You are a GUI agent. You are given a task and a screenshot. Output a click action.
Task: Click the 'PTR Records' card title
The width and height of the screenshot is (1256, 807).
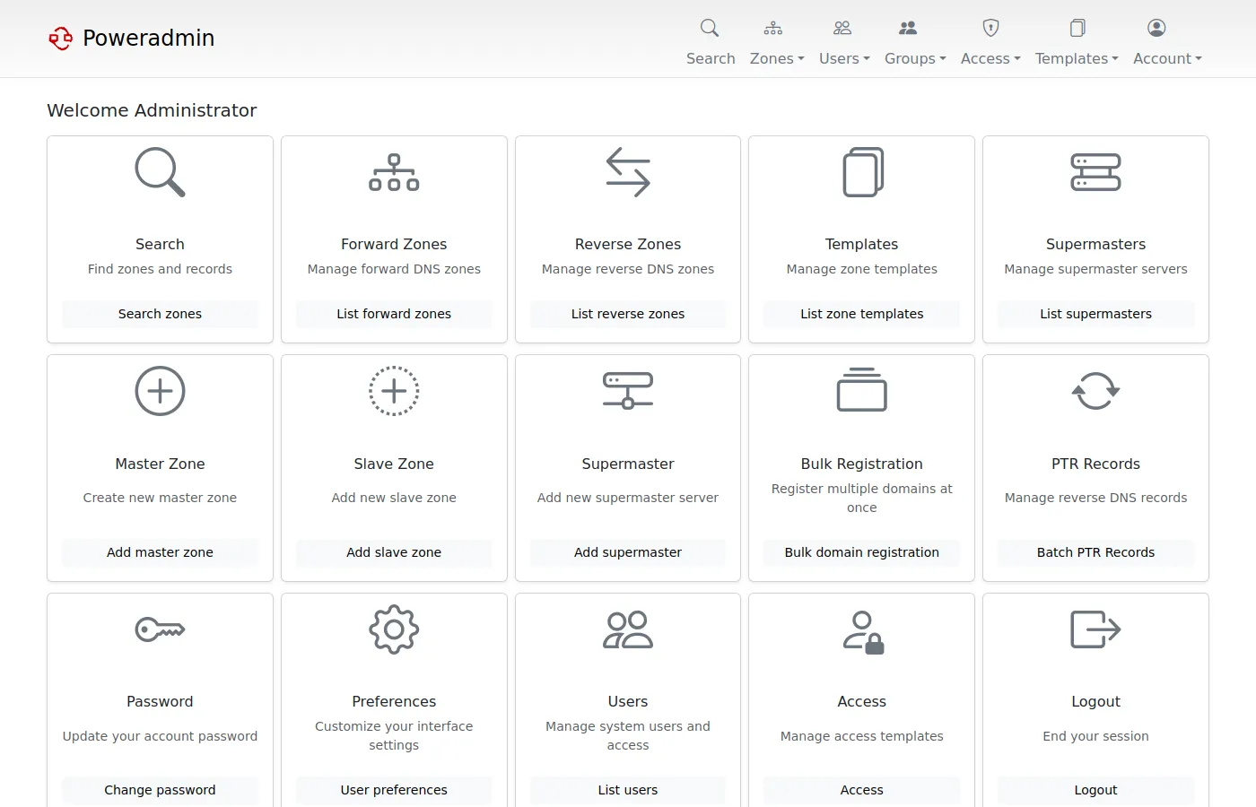1095,464
